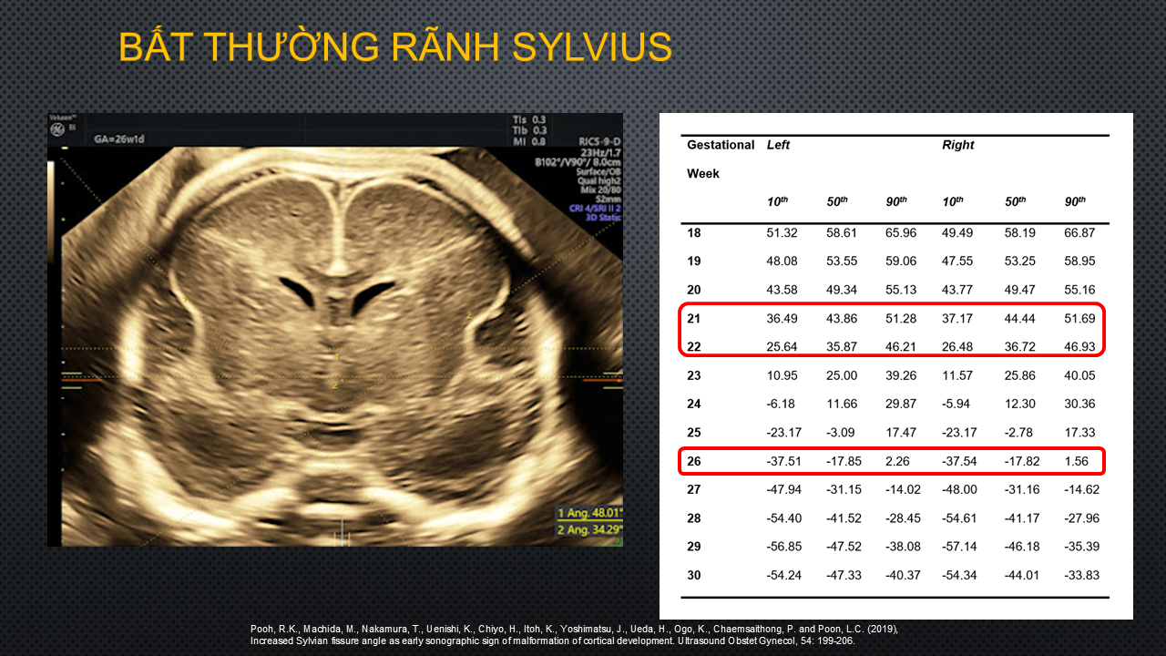Click the week 26 row label in the table
1166x656 pixels.
point(694,461)
